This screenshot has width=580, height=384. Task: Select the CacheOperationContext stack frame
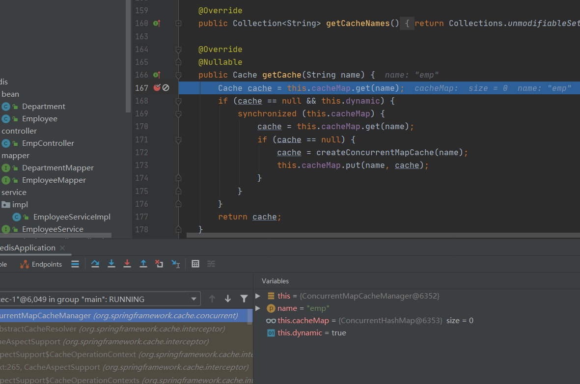pyautogui.click(x=126, y=355)
